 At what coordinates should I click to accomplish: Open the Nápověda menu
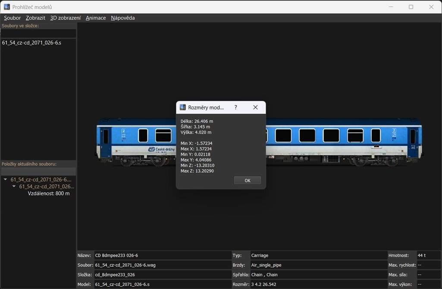click(122, 18)
